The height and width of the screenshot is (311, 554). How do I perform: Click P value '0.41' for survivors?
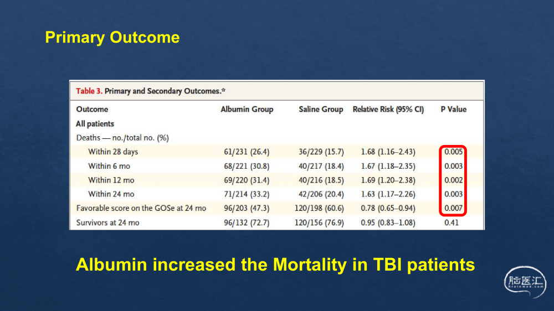pyautogui.click(x=452, y=223)
